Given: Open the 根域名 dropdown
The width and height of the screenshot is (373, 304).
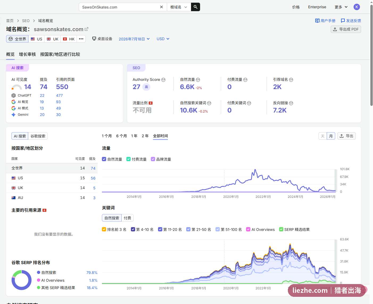Looking at the screenshot, I should click(x=179, y=7).
